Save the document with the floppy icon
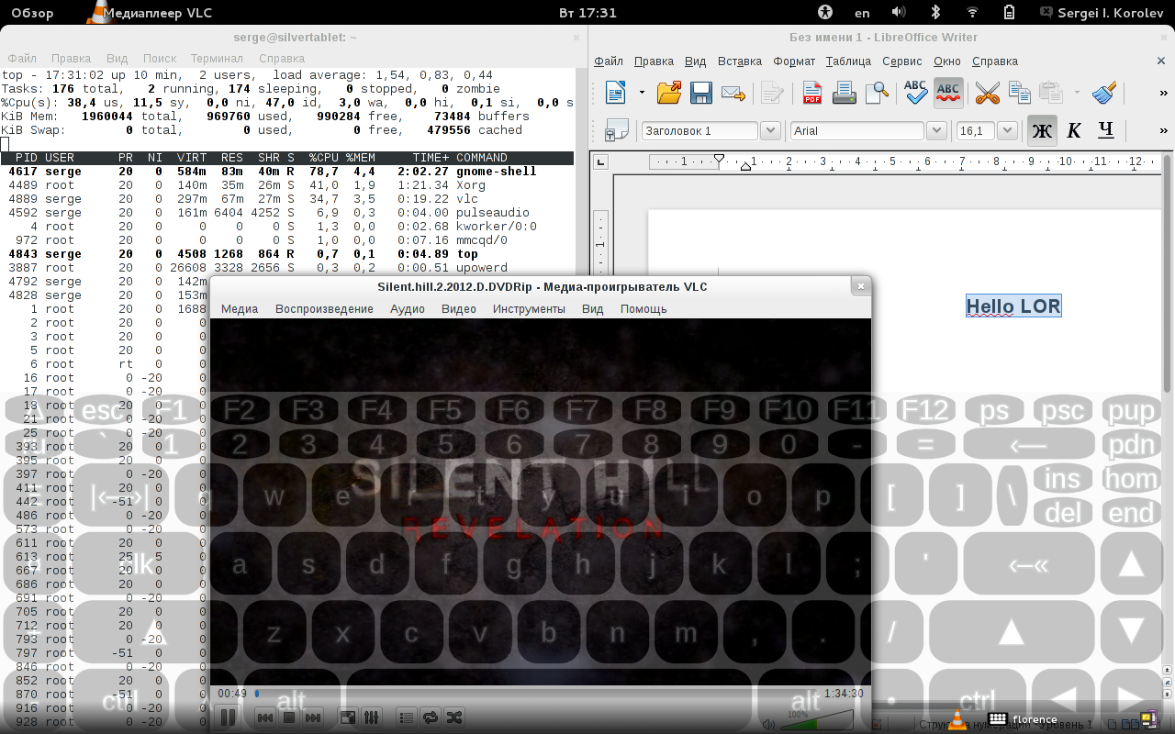 point(701,93)
